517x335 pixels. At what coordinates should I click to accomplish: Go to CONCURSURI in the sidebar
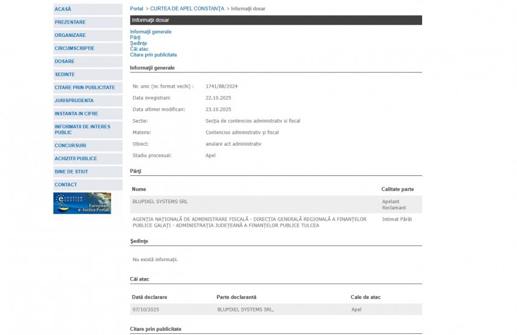coord(70,146)
